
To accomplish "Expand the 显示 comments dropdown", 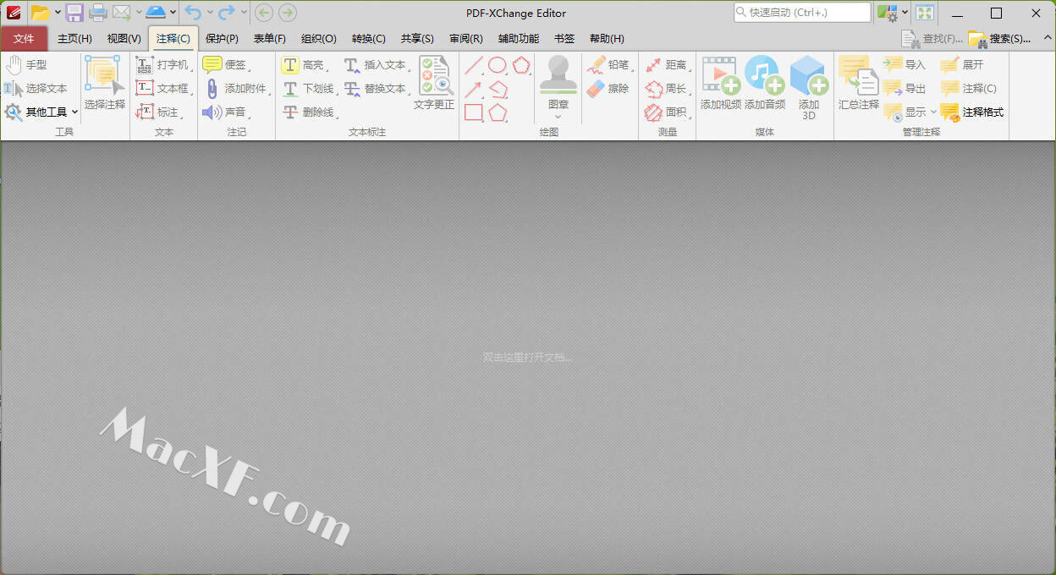I will (934, 112).
